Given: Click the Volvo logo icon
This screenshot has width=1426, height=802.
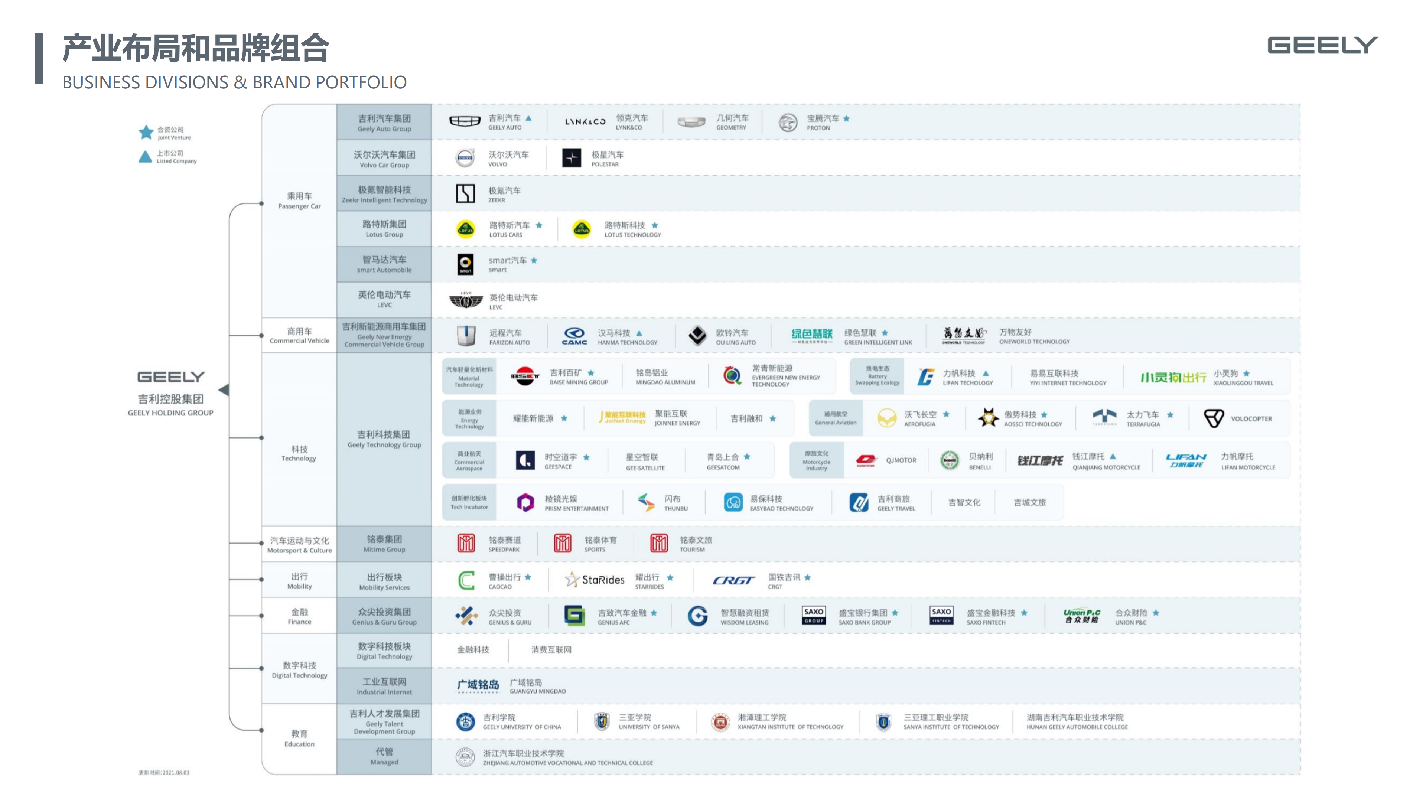Looking at the screenshot, I should click(x=465, y=158).
